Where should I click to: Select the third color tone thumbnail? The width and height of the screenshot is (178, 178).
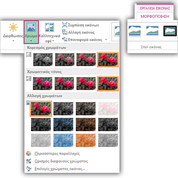coord(86,83)
